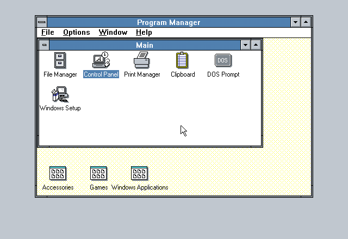Select the Windows Setup icon
This screenshot has height=239, width=348.
click(60, 94)
